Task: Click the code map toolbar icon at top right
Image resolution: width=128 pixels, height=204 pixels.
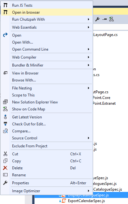Action: coord(111,19)
